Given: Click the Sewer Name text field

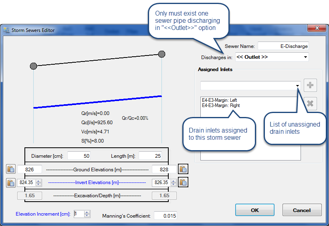Looking at the screenshot, I should tap(283, 46).
